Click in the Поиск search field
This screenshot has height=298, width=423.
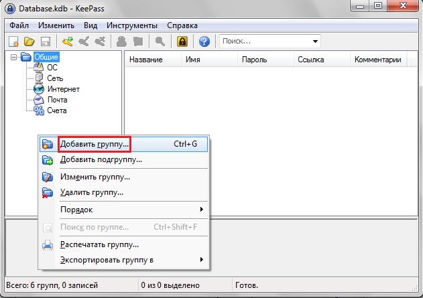tap(265, 42)
